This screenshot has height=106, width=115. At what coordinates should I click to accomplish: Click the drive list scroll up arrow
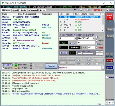tap(103, 14)
